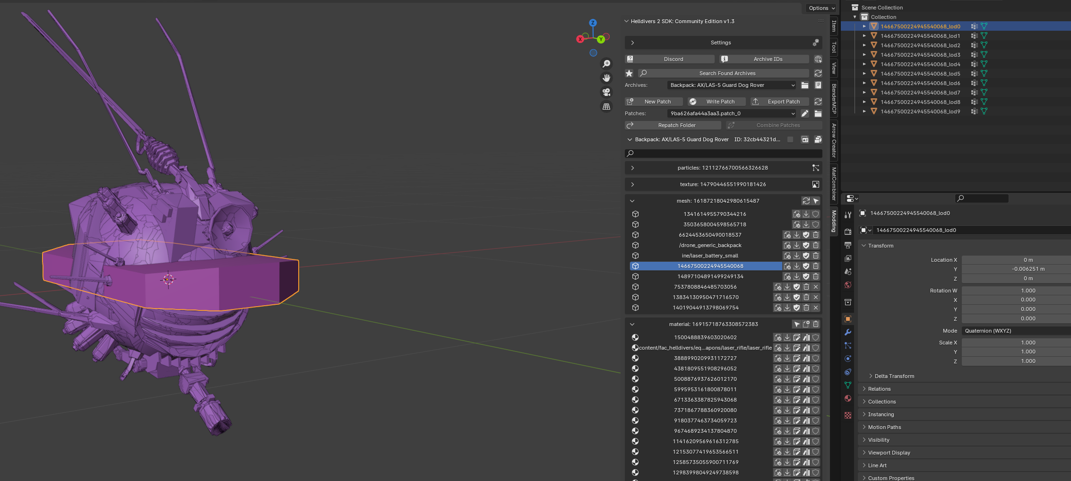This screenshot has width=1071, height=481.
Task: Click the Discord button
Action: click(670, 59)
